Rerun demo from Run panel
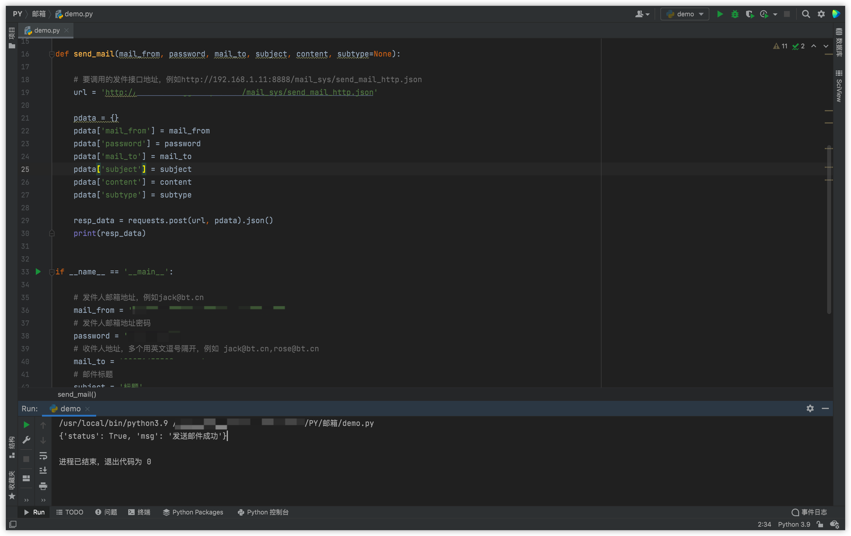This screenshot has width=851, height=536. coord(26,425)
